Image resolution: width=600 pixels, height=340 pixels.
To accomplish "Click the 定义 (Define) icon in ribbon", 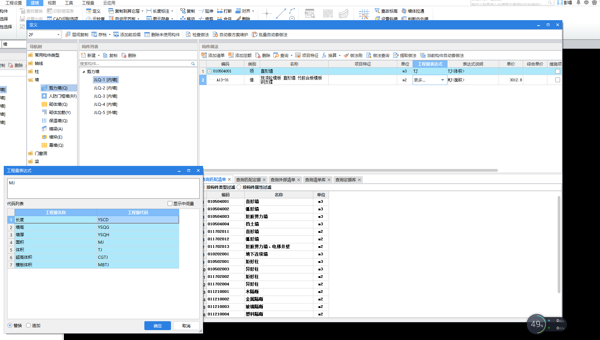I will point(89,11).
